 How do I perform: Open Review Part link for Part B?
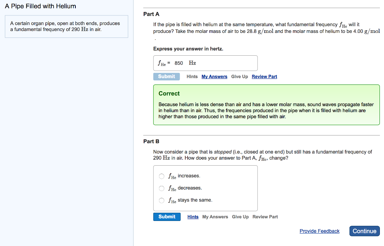pos(265,217)
